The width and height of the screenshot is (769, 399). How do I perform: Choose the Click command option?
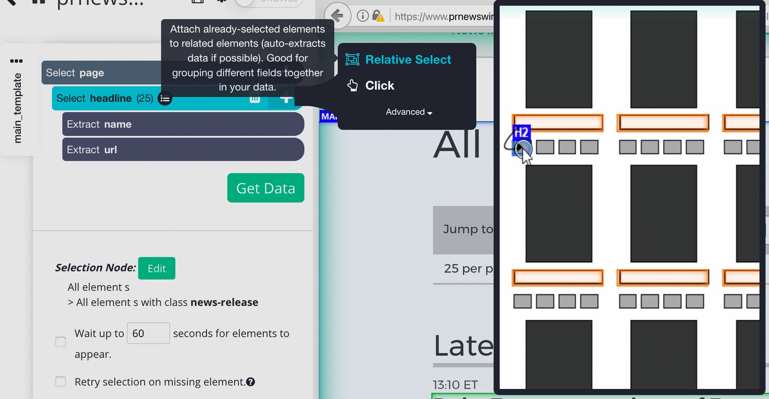[x=371, y=85]
